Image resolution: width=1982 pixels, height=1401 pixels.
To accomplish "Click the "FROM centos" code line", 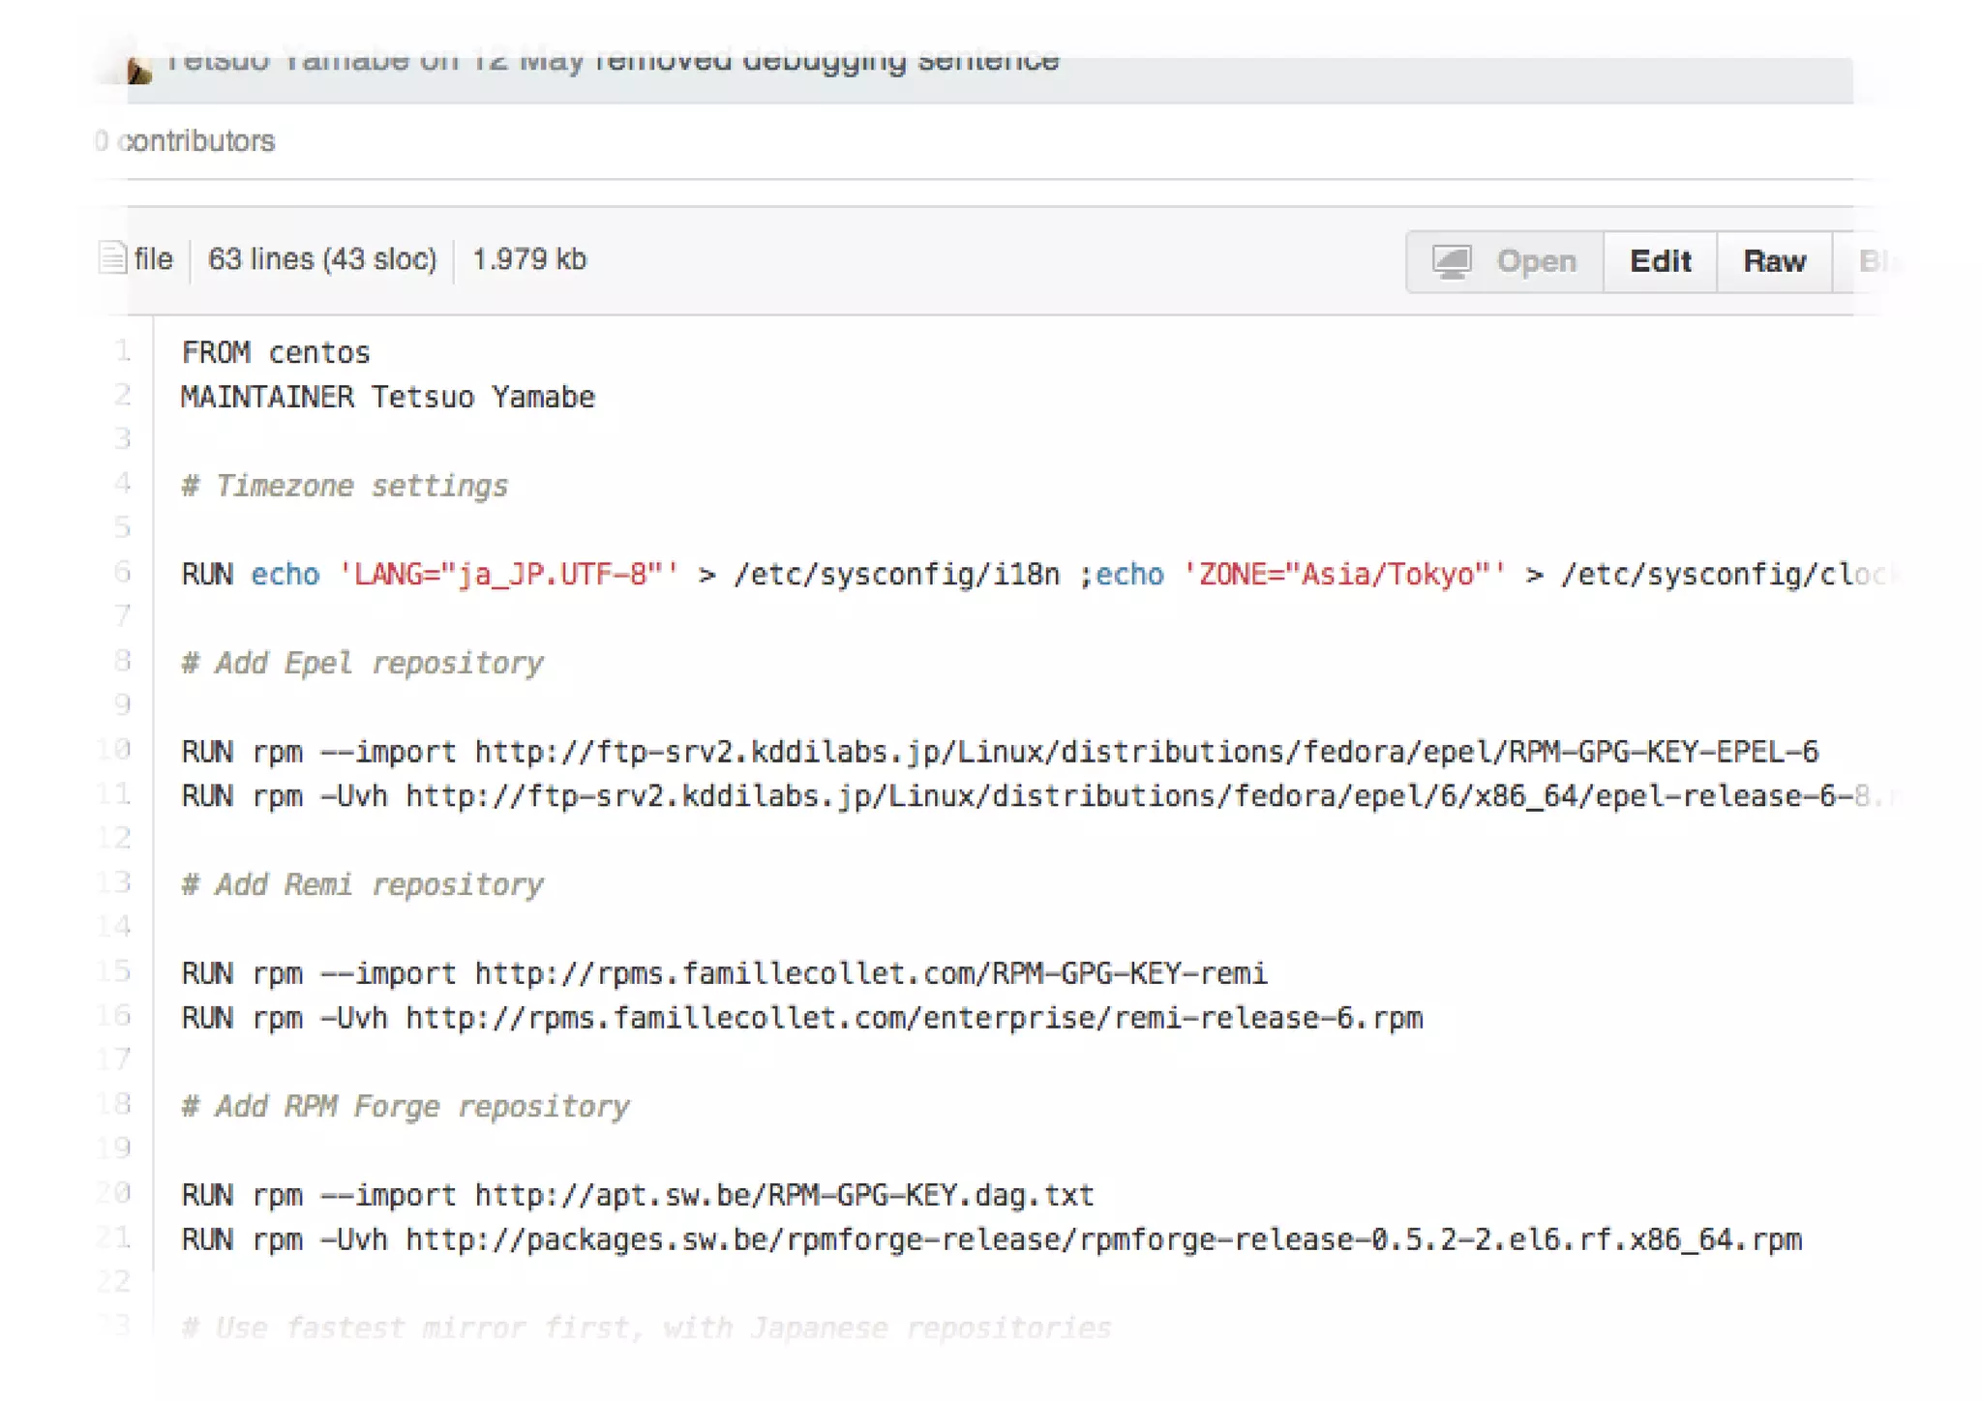I will 276,353.
